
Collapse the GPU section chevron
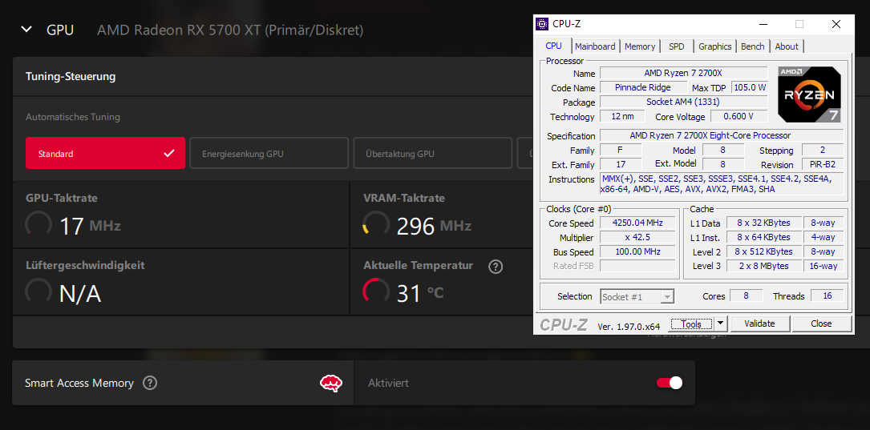(x=26, y=30)
